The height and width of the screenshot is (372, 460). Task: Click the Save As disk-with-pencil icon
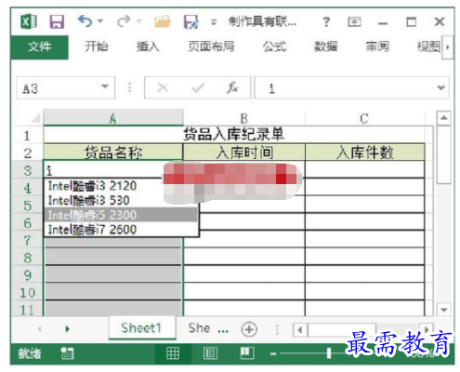[x=191, y=21]
